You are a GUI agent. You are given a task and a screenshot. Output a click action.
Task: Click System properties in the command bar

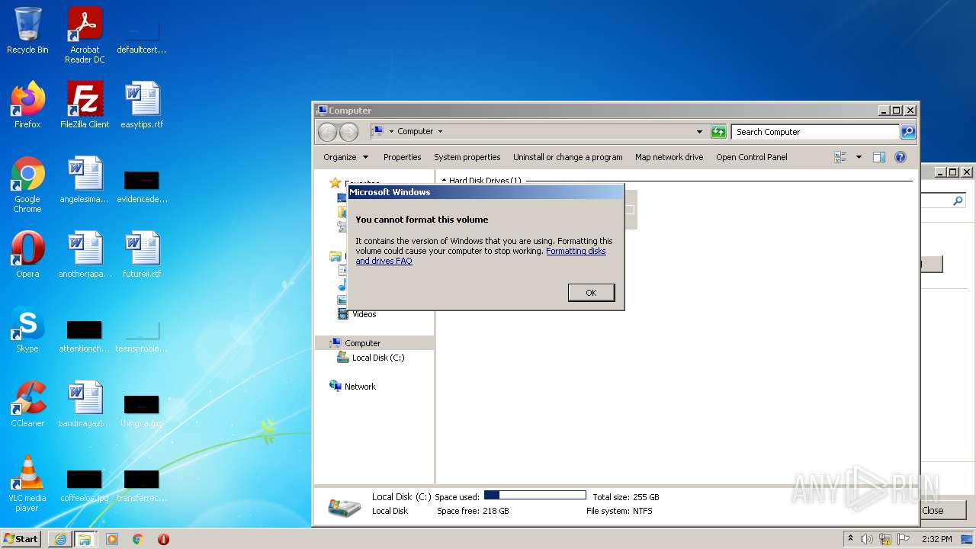[467, 157]
